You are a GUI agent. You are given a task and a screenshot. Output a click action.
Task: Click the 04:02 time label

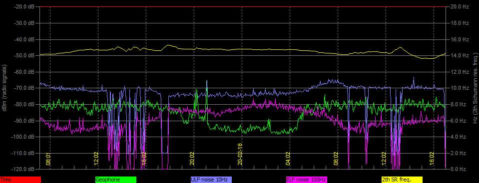click(288, 159)
